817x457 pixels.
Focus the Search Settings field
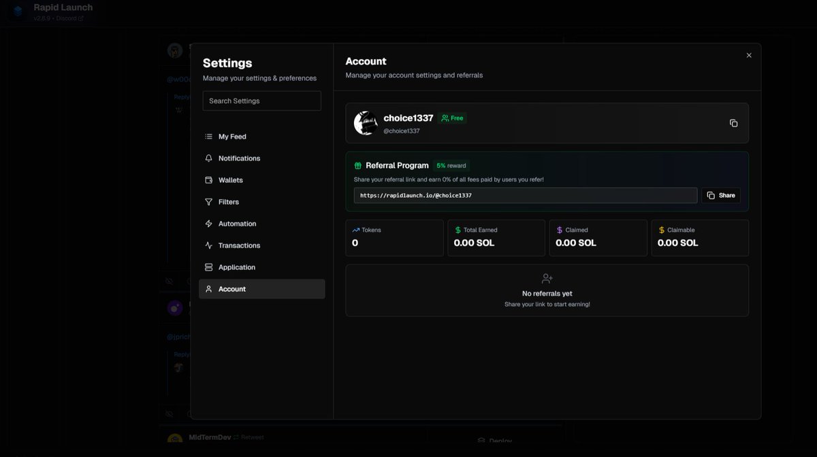pos(261,101)
